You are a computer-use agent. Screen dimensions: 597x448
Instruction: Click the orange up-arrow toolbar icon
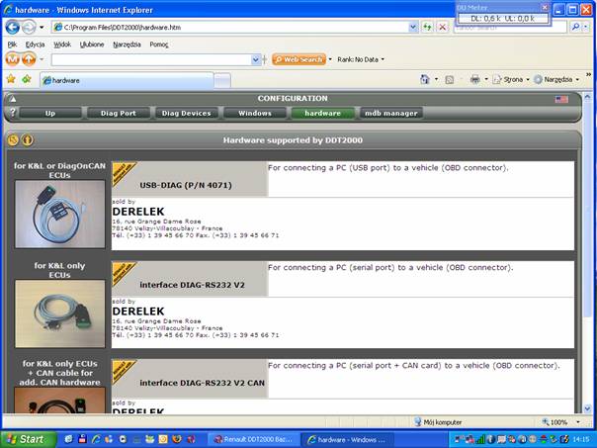(x=29, y=59)
